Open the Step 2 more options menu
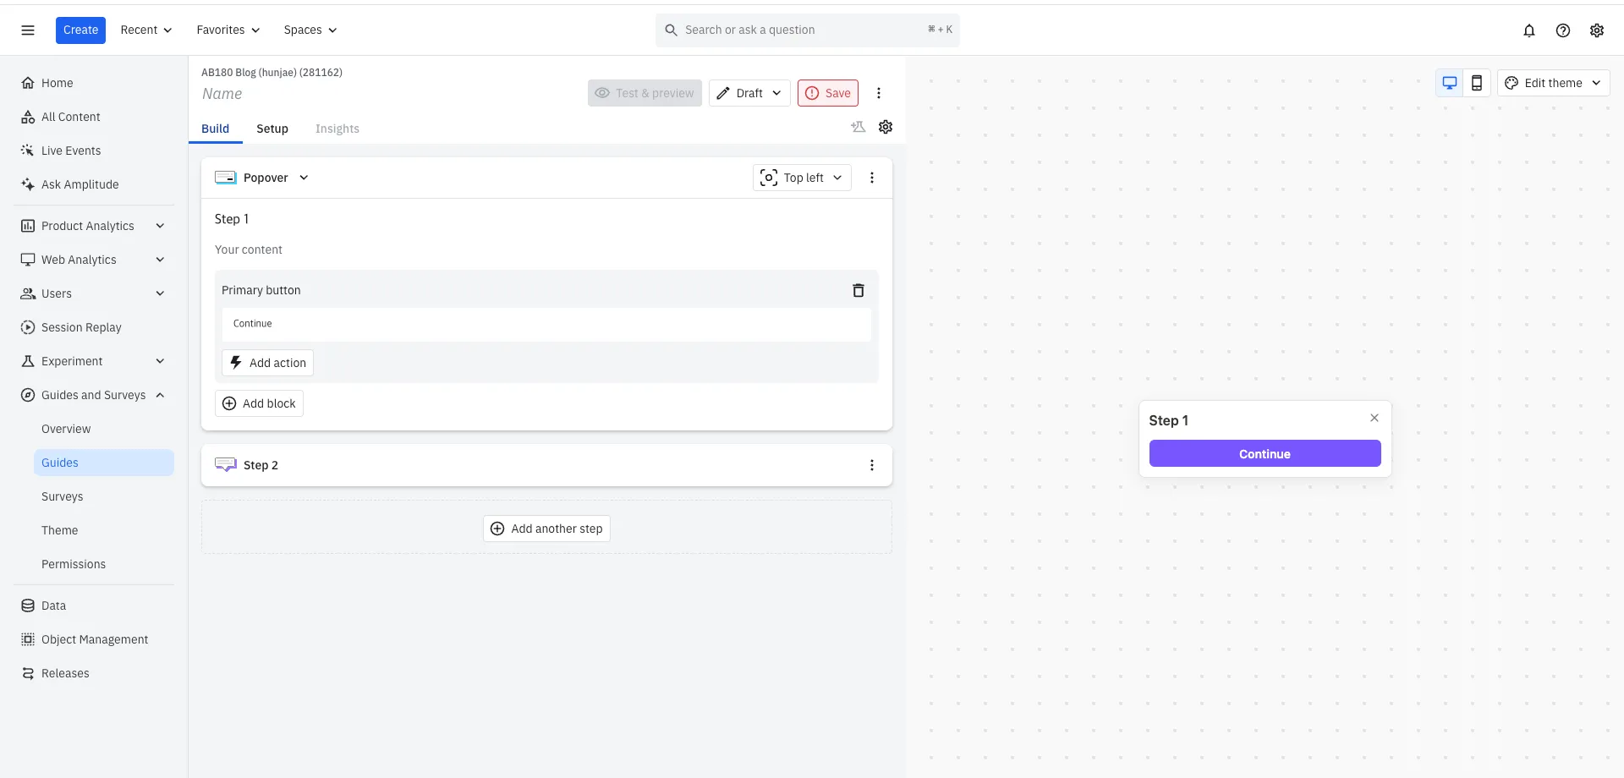1624x778 pixels. (x=872, y=465)
